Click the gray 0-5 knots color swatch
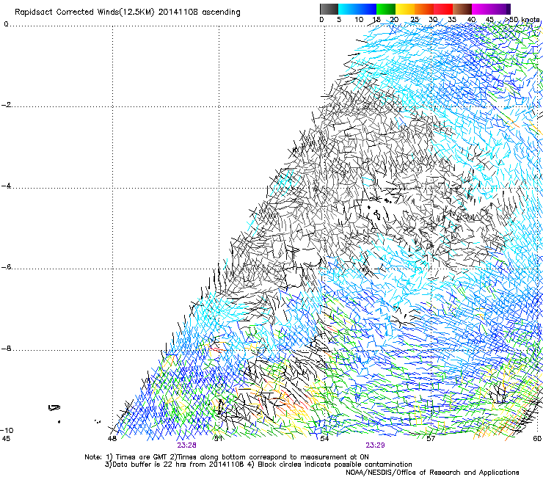The image size is (543, 477). pyautogui.click(x=329, y=9)
